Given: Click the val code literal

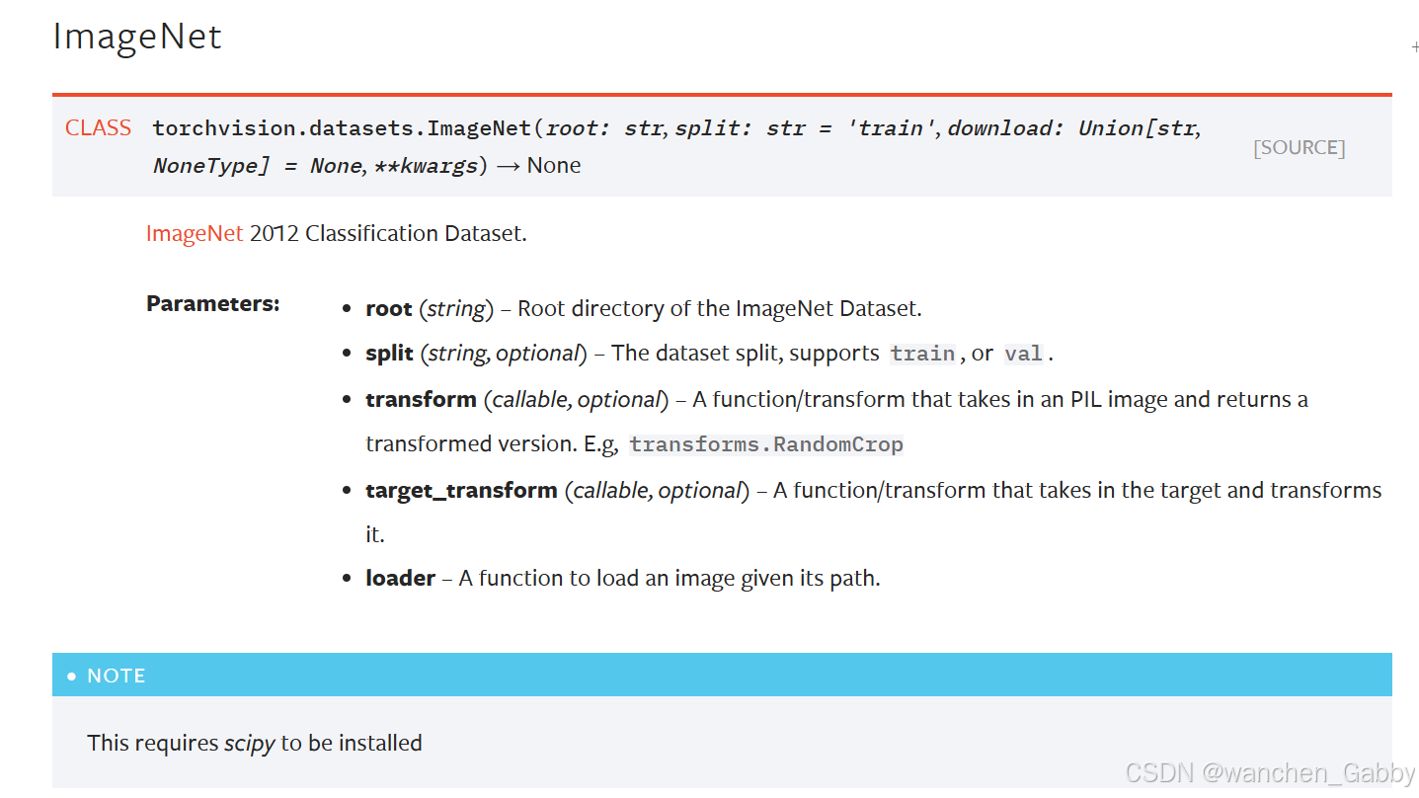Looking at the screenshot, I should click(1024, 354).
